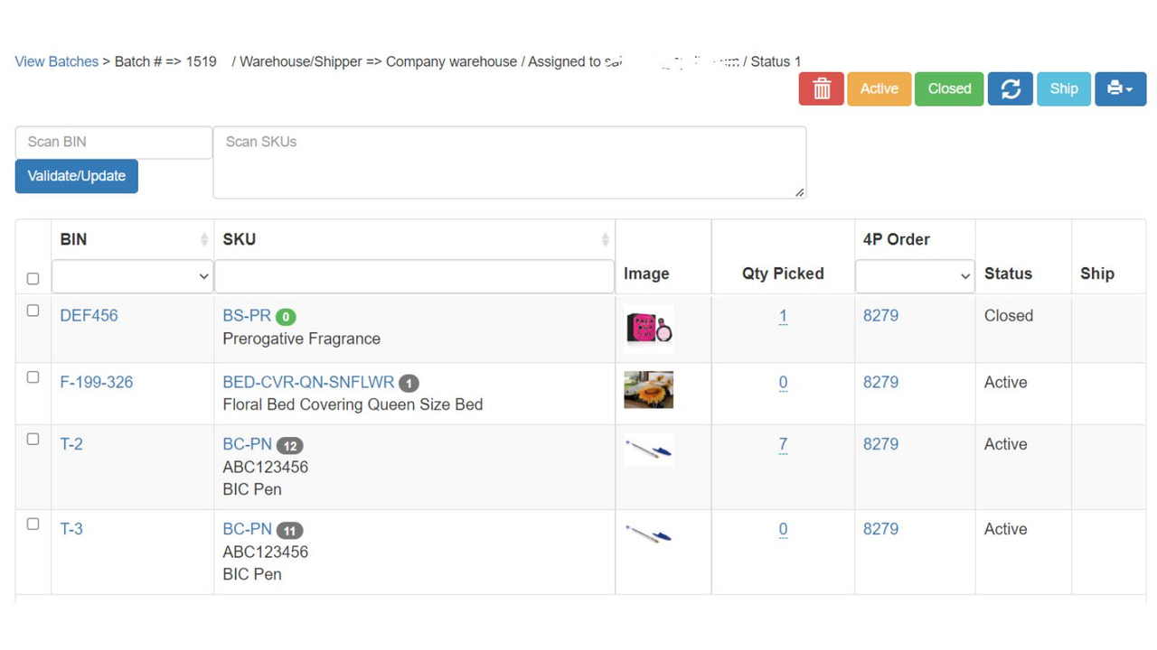This screenshot has width=1157, height=650.
Task: Click the Ship button
Action: (x=1063, y=88)
